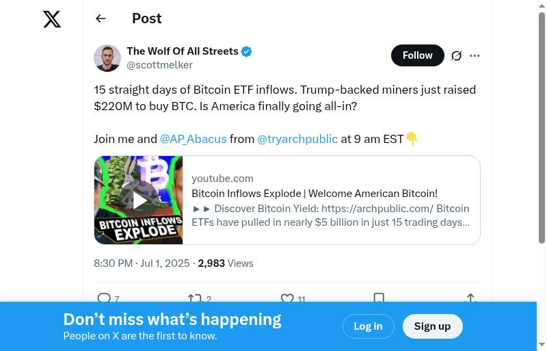Go back using the arrow icon
Image resolution: width=547 pixels, height=351 pixels.
101,18
